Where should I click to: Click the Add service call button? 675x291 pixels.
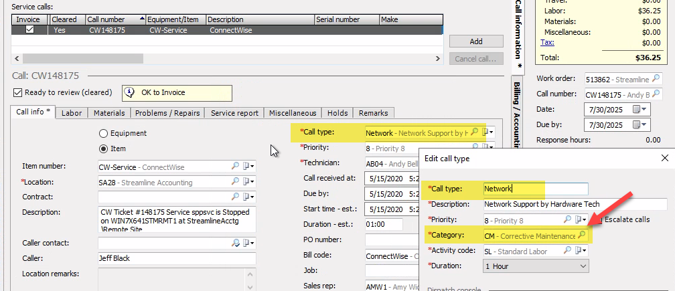click(x=476, y=41)
